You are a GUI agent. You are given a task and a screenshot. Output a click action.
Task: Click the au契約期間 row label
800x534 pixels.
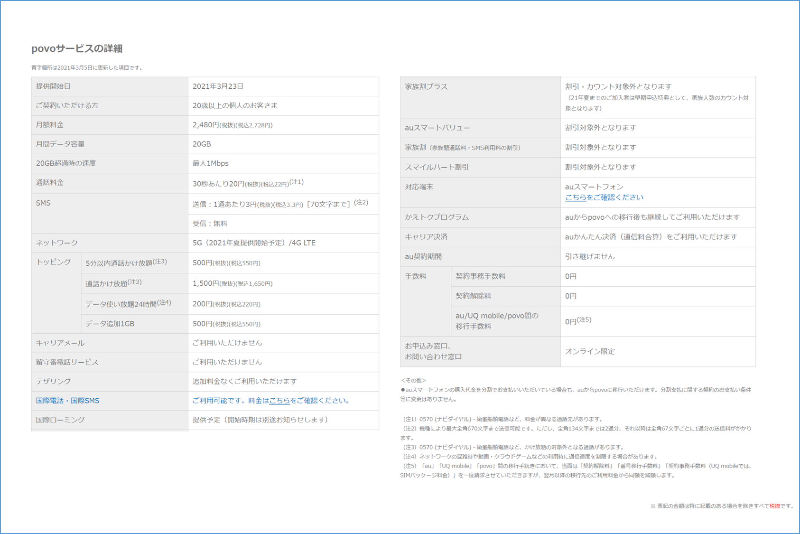(x=423, y=256)
